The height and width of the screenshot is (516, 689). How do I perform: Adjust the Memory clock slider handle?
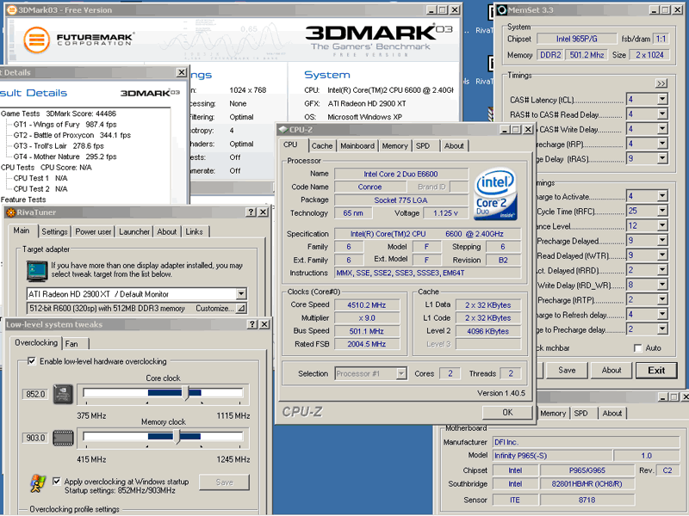(x=177, y=437)
